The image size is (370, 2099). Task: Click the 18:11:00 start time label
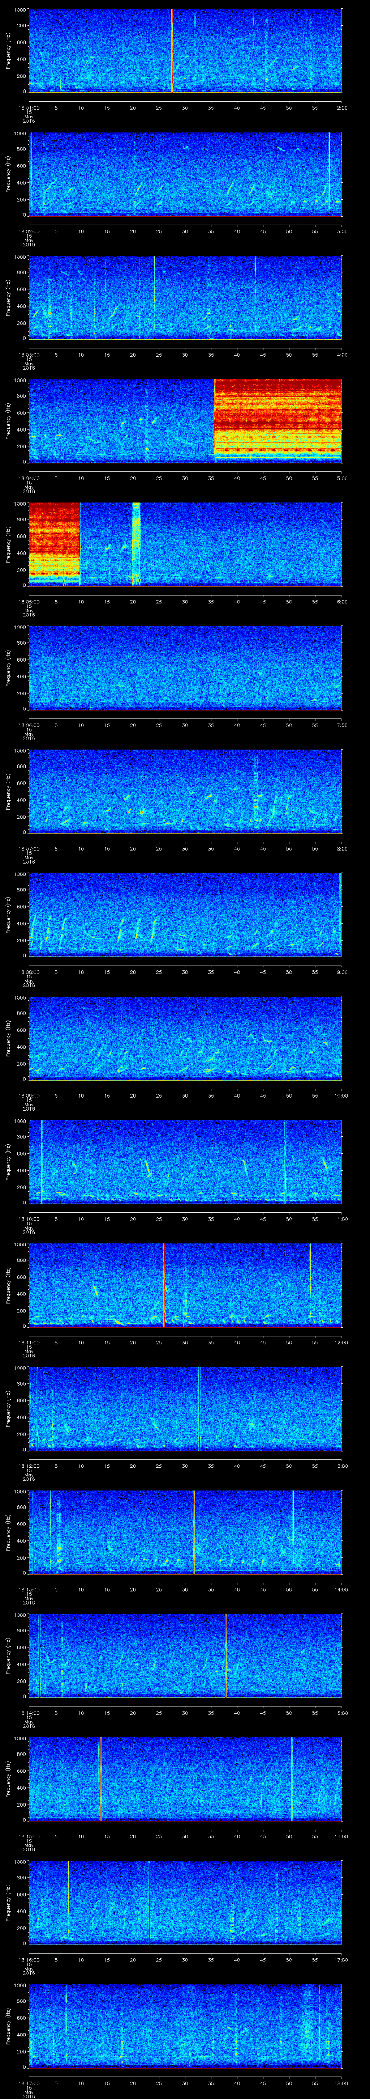(29, 1343)
